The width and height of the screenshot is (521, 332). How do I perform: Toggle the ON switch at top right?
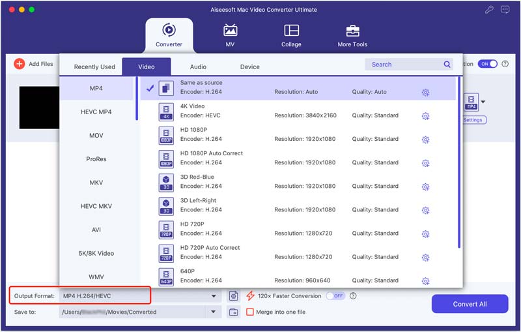coord(487,64)
